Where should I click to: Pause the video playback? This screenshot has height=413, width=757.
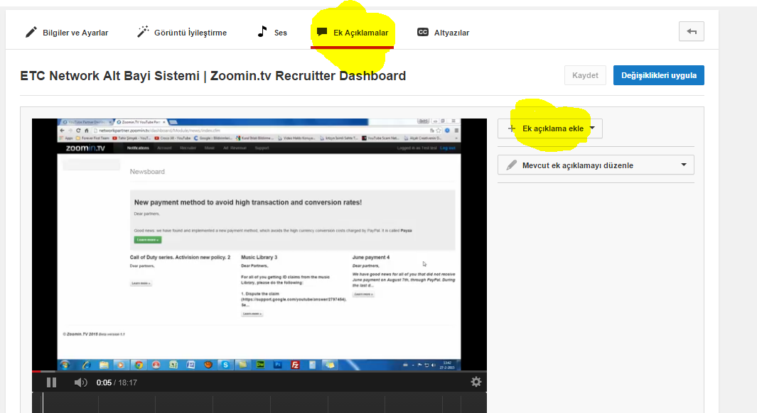pos(52,382)
